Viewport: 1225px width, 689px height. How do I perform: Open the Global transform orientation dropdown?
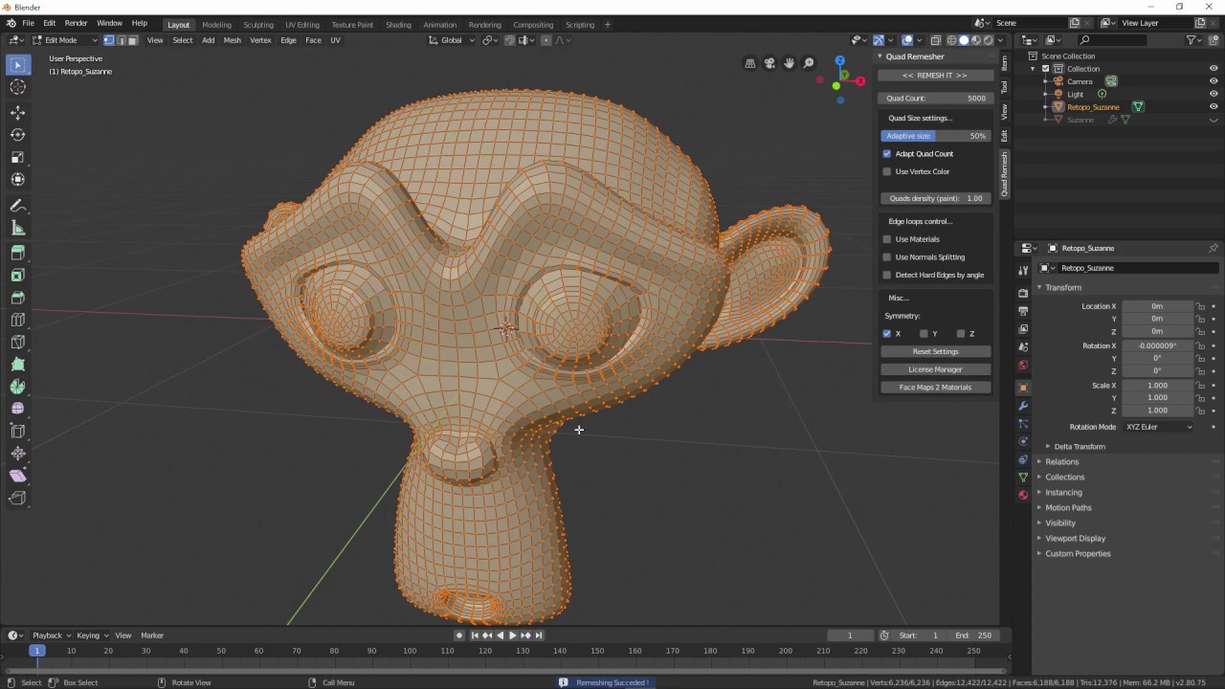(452, 40)
